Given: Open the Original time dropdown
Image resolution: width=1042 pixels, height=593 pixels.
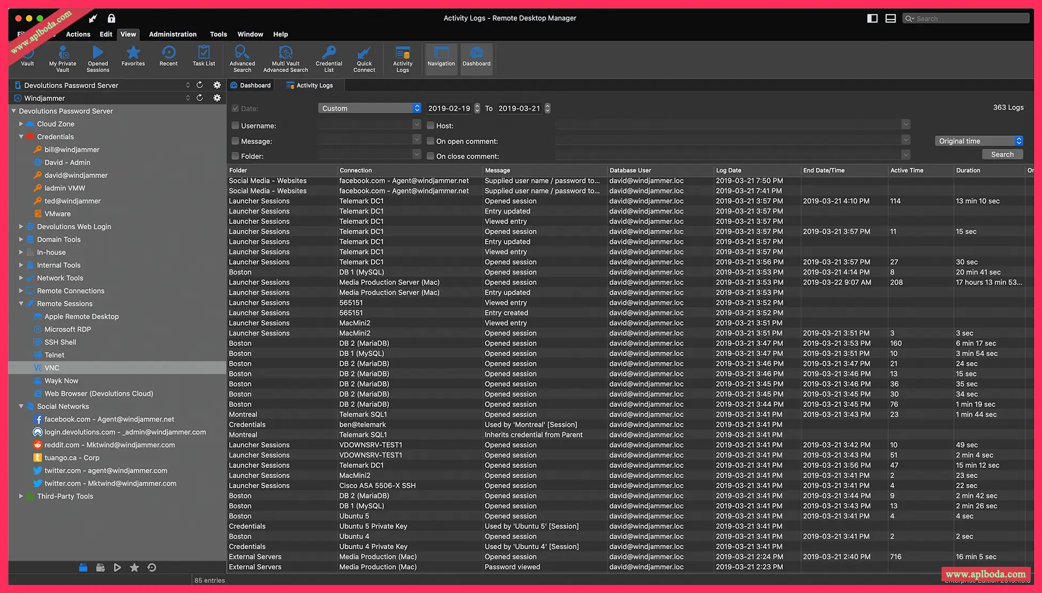Looking at the screenshot, I should (x=979, y=141).
